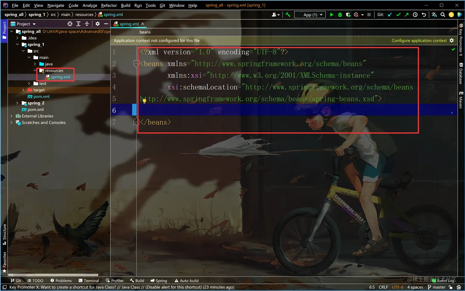The height and width of the screenshot is (291, 465).
Task: Open the Tools menu
Action: [x=150, y=5]
